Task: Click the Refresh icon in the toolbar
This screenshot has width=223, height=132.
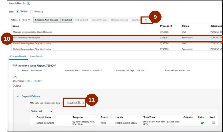Action: (146, 20)
